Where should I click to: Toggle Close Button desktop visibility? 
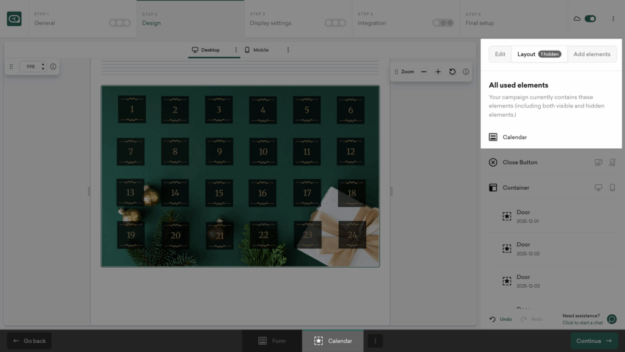click(x=599, y=162)
